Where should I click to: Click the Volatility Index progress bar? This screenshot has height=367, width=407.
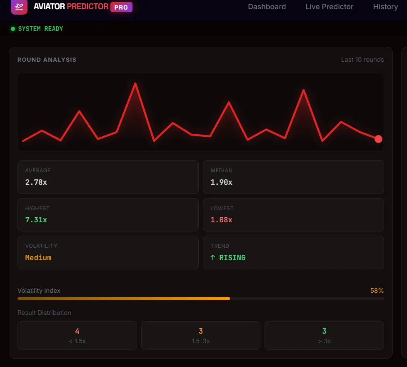[x=201, y=299]
